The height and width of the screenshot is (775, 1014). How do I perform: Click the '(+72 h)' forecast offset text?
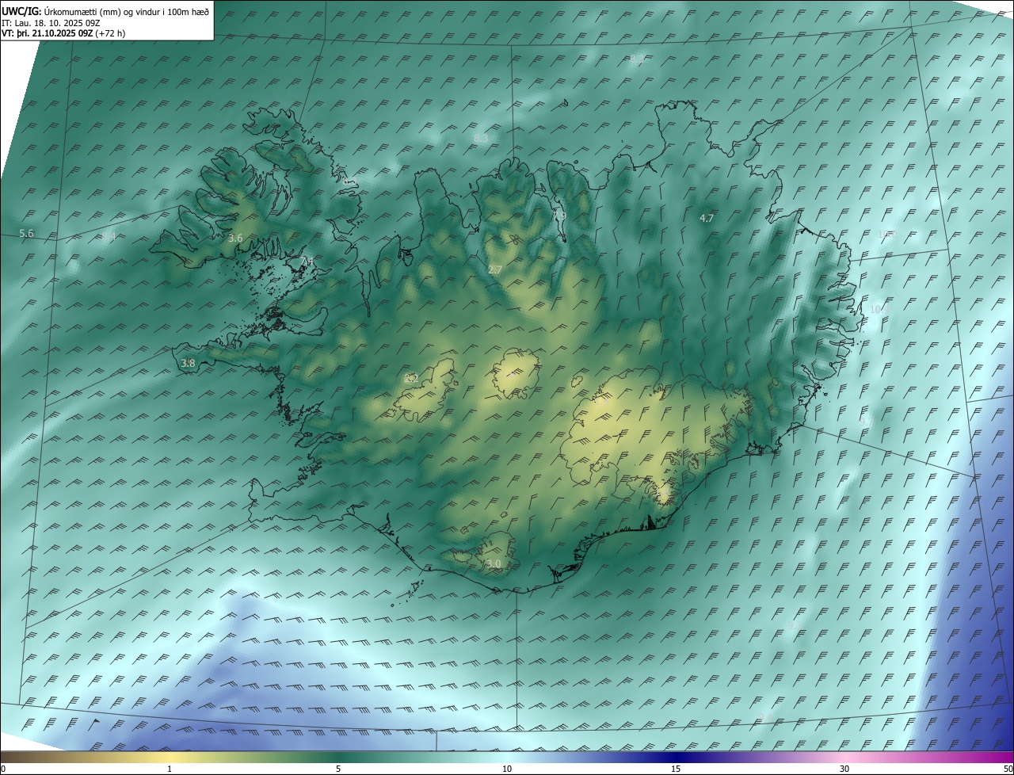(110, 33)
